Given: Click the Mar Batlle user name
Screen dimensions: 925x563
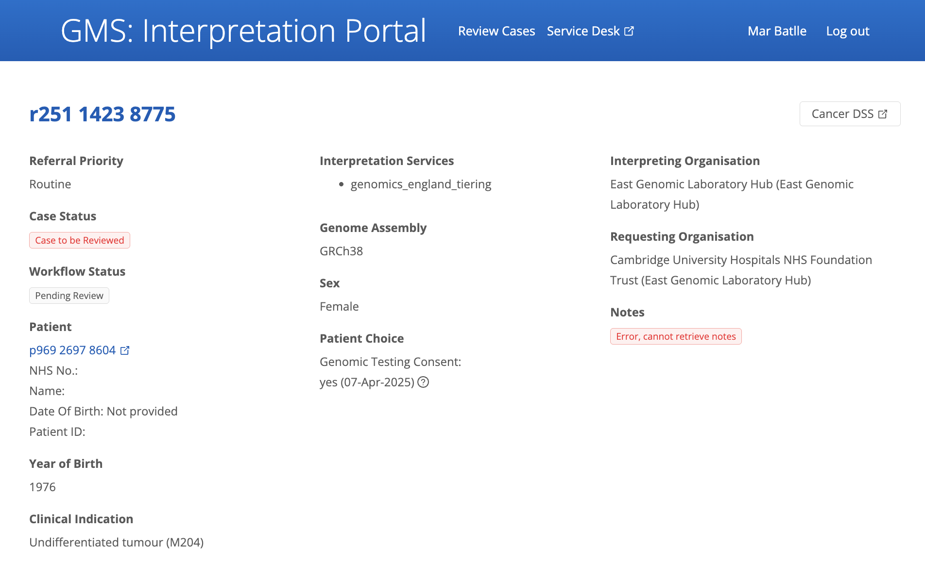Looking at the screenshot, I should point(776,31).
